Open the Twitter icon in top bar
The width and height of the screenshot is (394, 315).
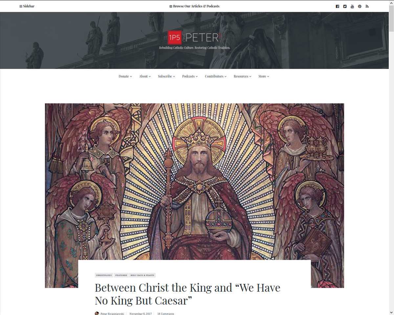(x=345, y=6)
